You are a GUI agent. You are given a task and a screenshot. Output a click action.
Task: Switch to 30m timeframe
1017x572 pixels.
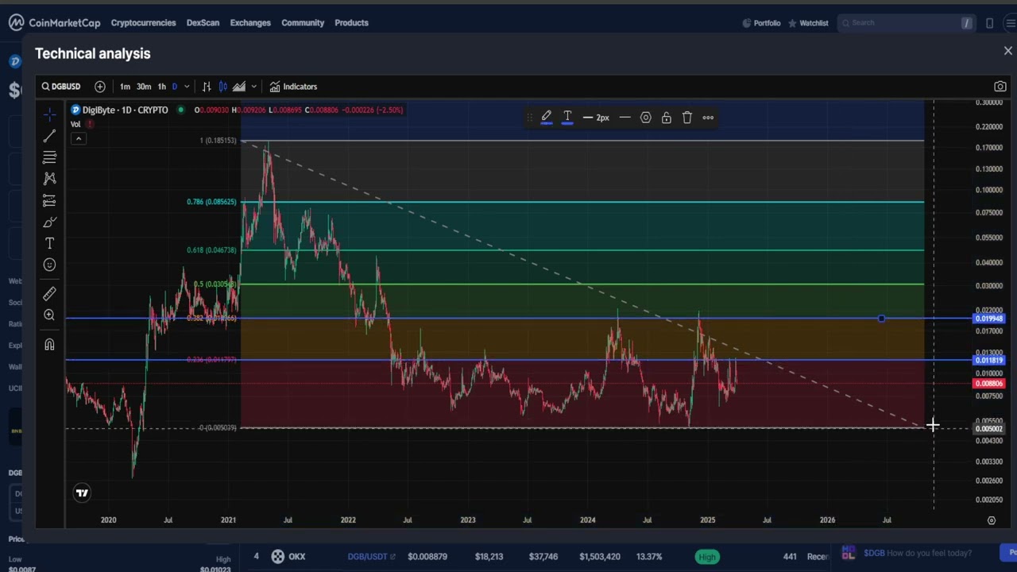[x=143, y=87]
